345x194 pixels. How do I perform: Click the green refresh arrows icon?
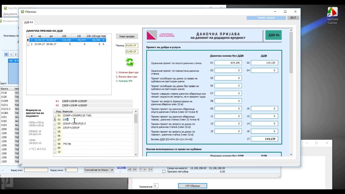(130, 62)
